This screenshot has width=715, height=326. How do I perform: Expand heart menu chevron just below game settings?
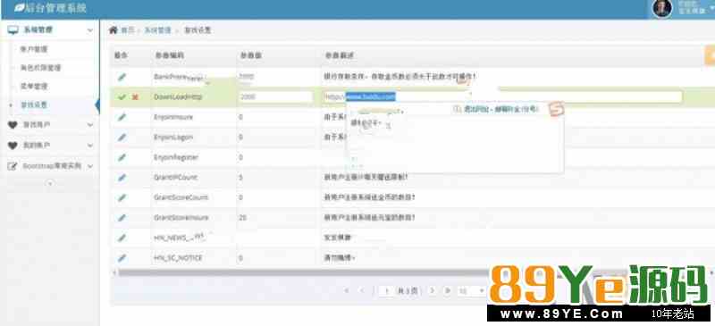point(90,125)
